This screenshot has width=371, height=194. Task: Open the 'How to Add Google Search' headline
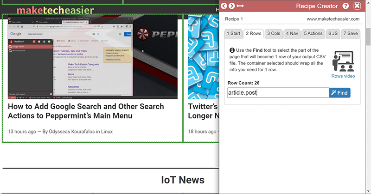(86, 111)
